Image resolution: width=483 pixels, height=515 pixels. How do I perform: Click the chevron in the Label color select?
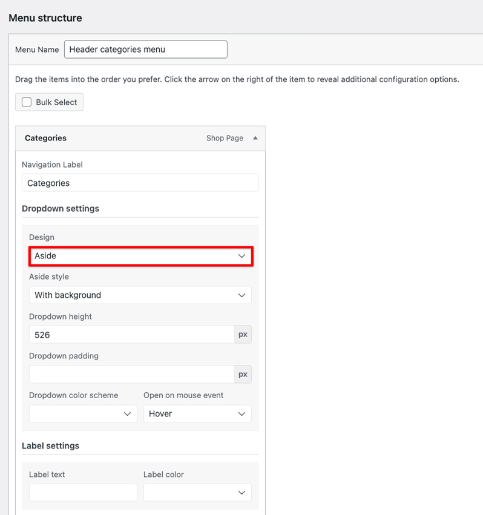pos(241,493)
